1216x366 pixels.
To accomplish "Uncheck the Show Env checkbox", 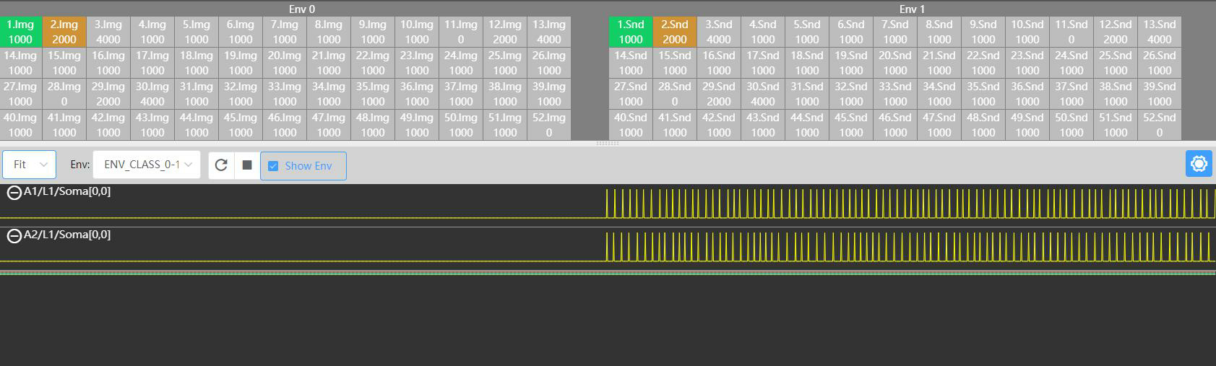I will (x=273, y=166).
